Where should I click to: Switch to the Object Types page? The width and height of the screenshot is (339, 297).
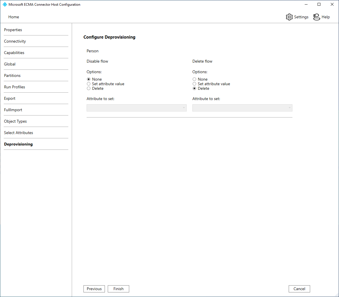pos(15,121)
